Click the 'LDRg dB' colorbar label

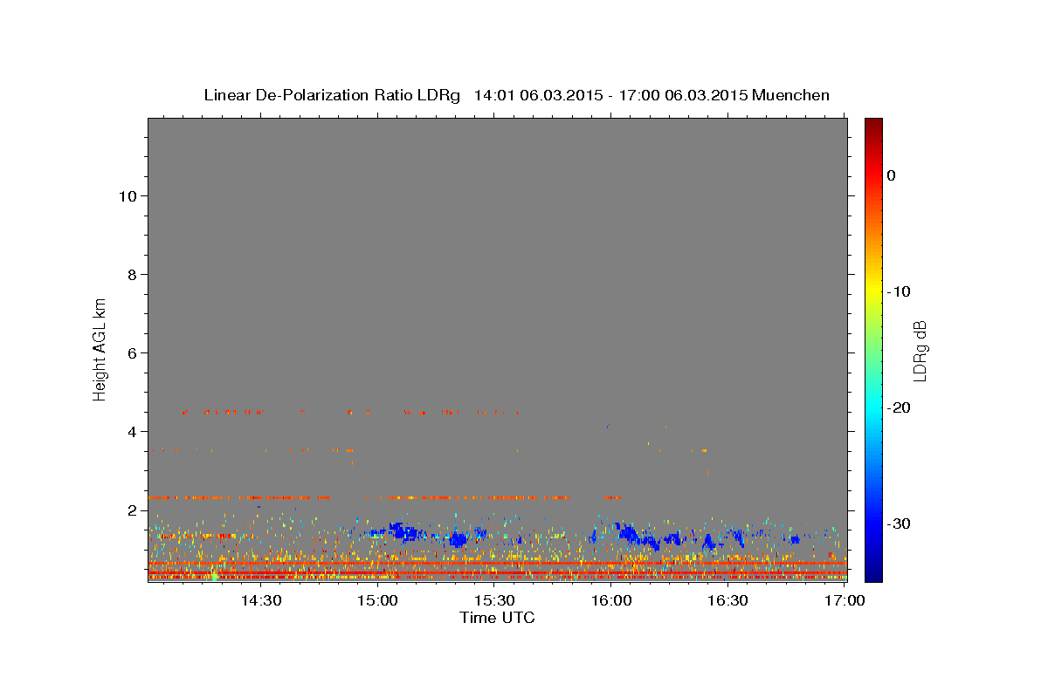pyautogui.click(x=920, y=351)
